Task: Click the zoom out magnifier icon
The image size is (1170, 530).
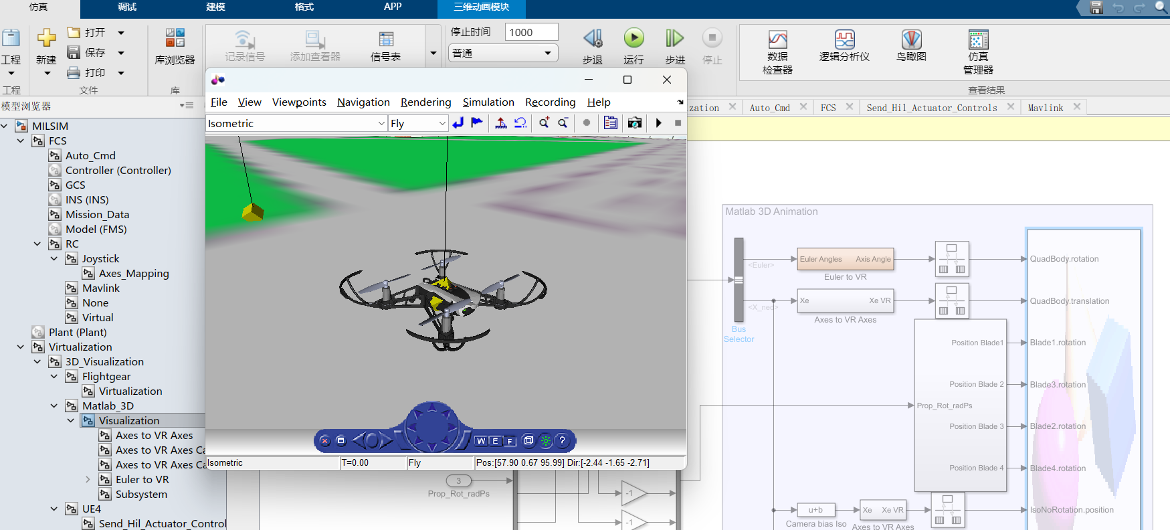Action: point(563,122)
